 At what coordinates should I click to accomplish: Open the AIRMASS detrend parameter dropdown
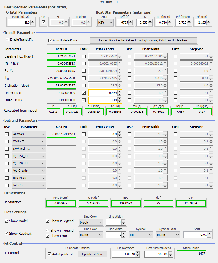(x=29, y=134)
